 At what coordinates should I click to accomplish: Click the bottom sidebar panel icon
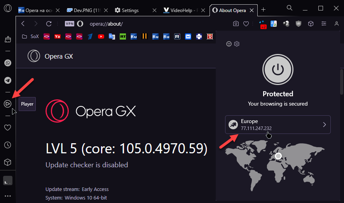8,180
